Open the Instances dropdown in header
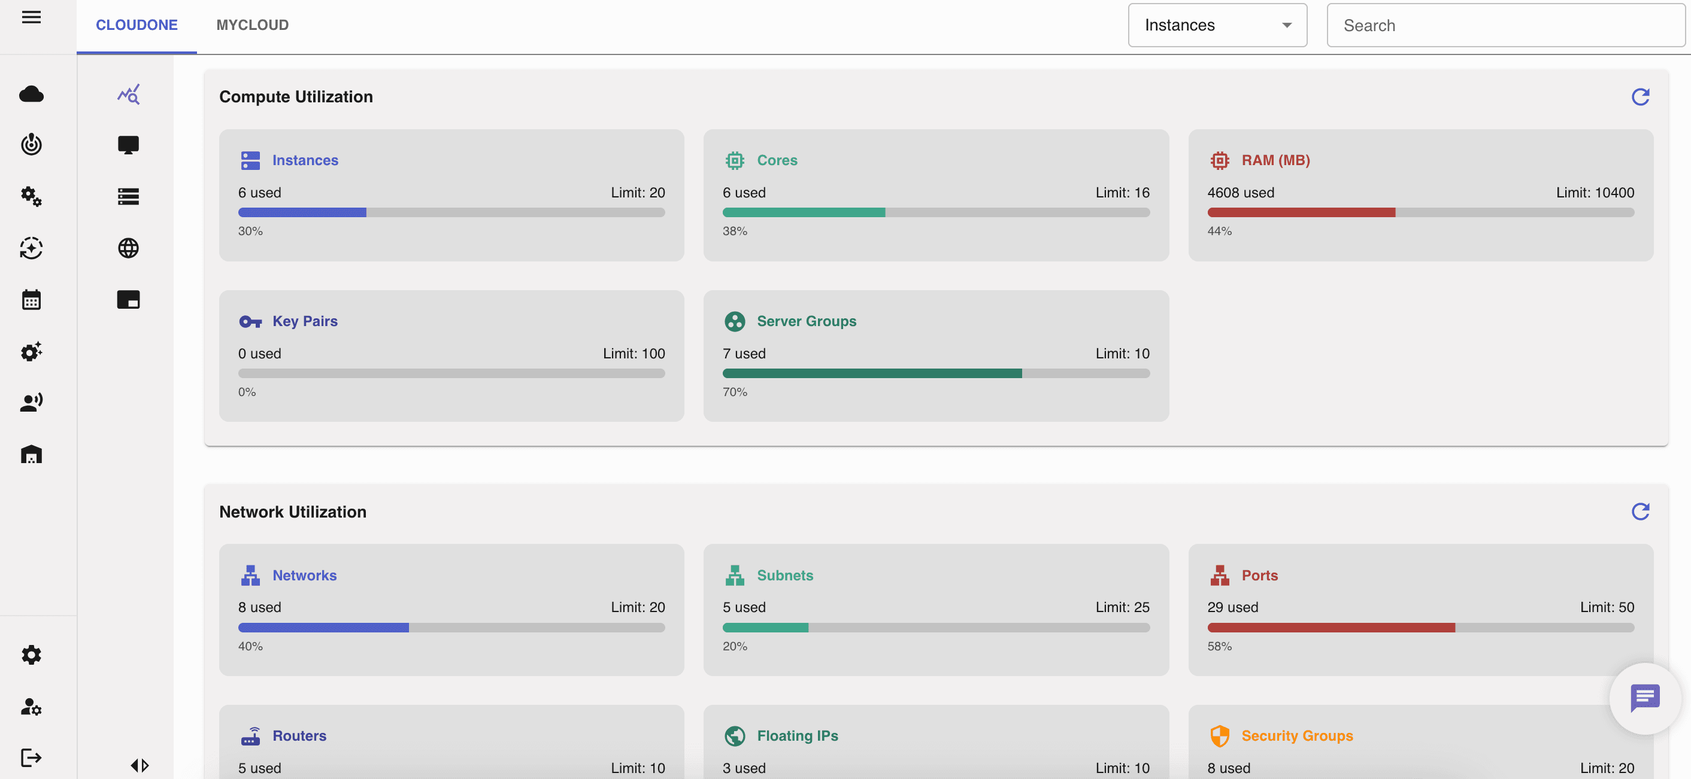Screen dimensions: 1691x779 [x=1218, y=25]
